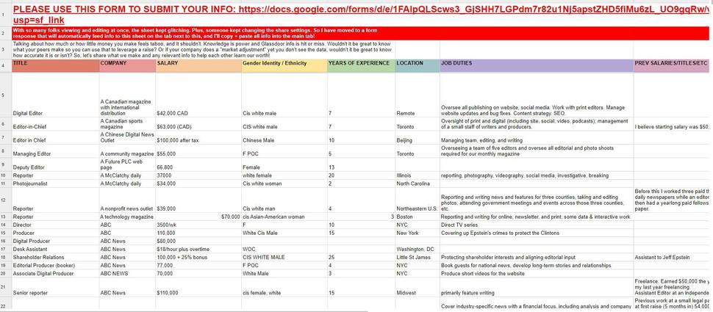Click the 'Direct TV series' duties cell

(537, 225)
